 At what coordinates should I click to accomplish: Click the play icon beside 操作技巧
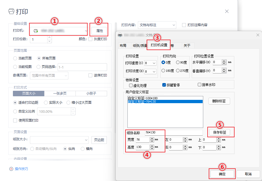click(x=11, y=169)
